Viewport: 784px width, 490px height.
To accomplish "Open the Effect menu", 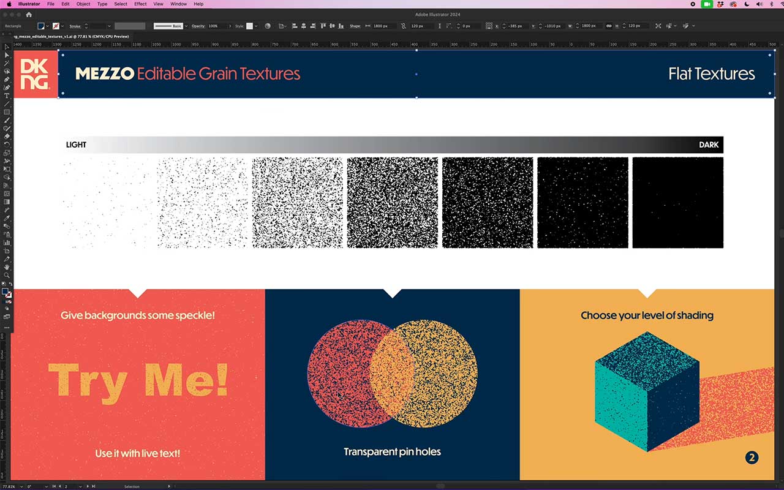I will (140, 4).
